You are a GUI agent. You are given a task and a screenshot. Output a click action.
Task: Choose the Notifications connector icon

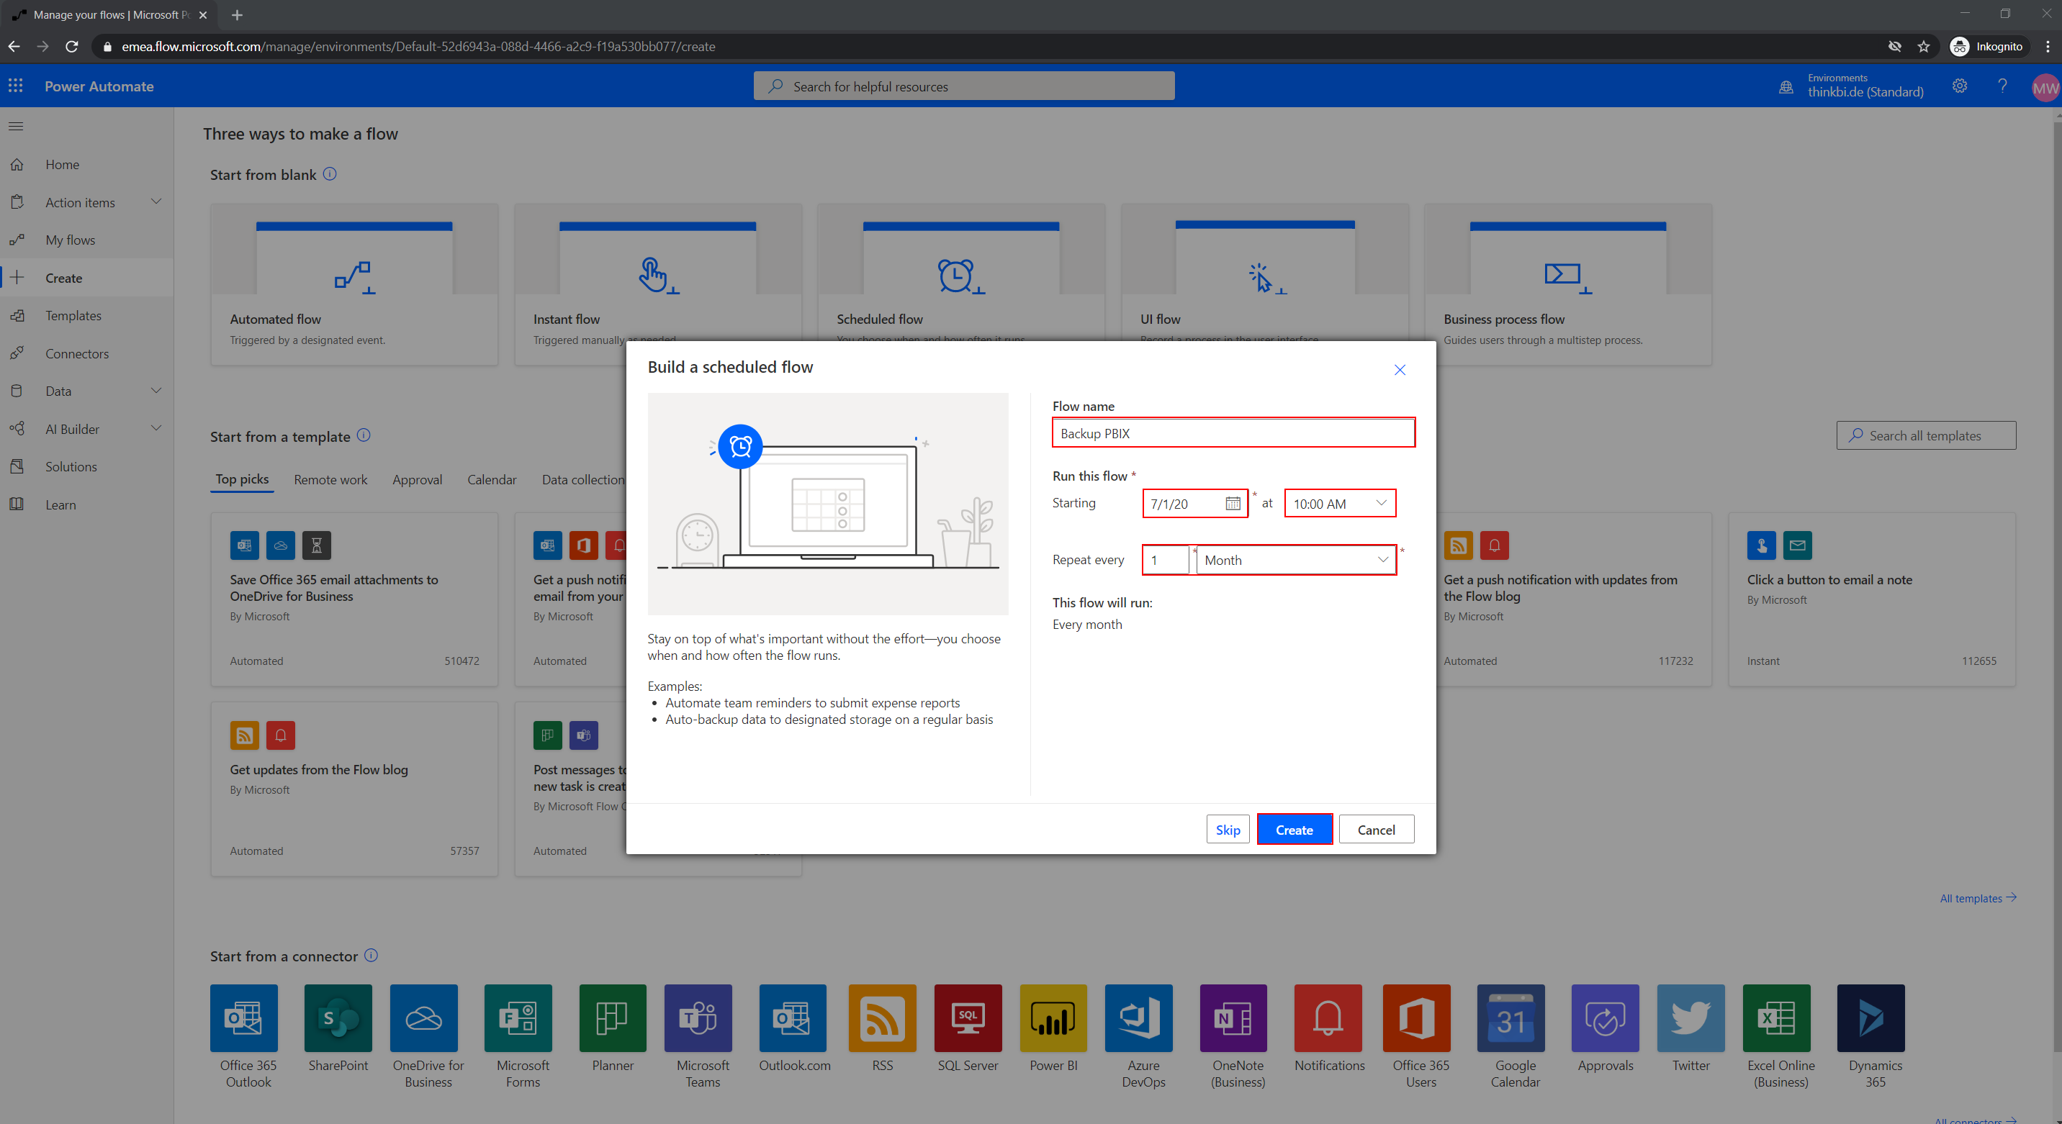[x=1328, y=1018]
